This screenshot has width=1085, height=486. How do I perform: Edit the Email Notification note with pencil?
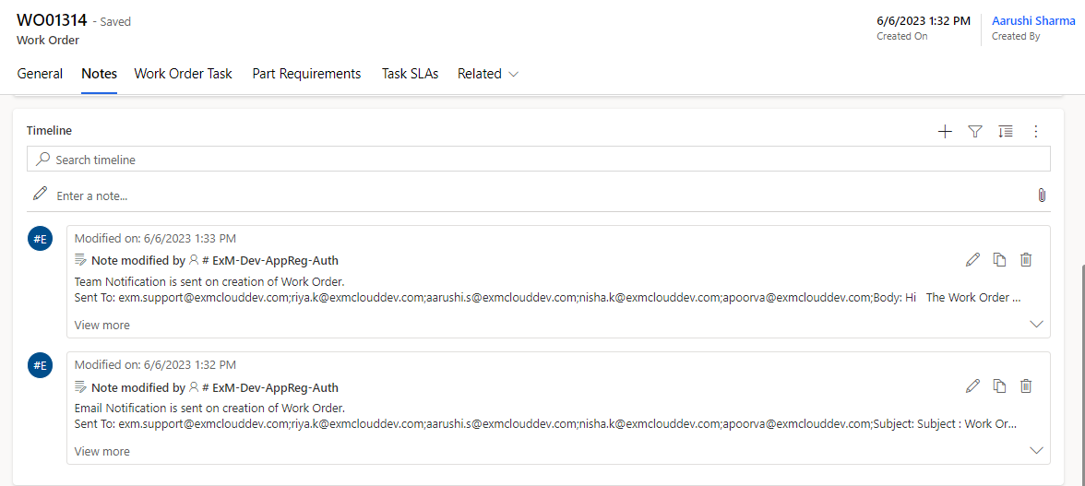click(x=972, y=386)
